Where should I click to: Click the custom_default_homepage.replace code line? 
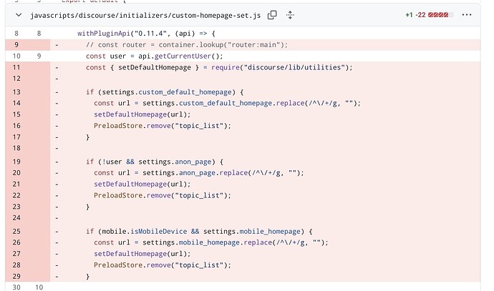click(x=227, y=103)
